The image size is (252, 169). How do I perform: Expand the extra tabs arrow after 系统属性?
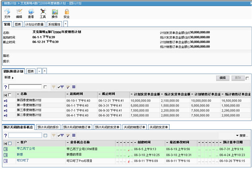tap(65, 24)
